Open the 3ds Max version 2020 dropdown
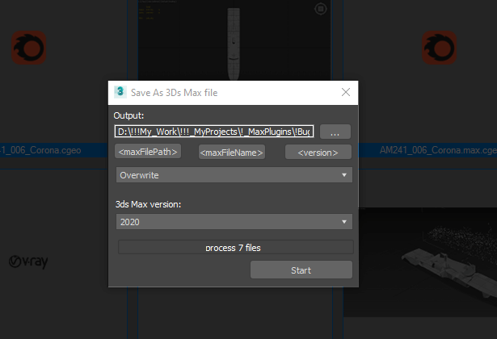 (x=234, y=222)
